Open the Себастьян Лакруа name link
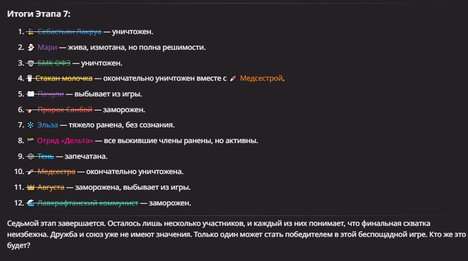Image resolution: width=468 pixels, height=261 pixels. (69, 31)
